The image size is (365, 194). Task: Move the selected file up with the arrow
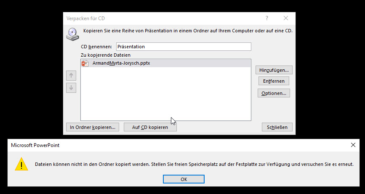(71, 76)
